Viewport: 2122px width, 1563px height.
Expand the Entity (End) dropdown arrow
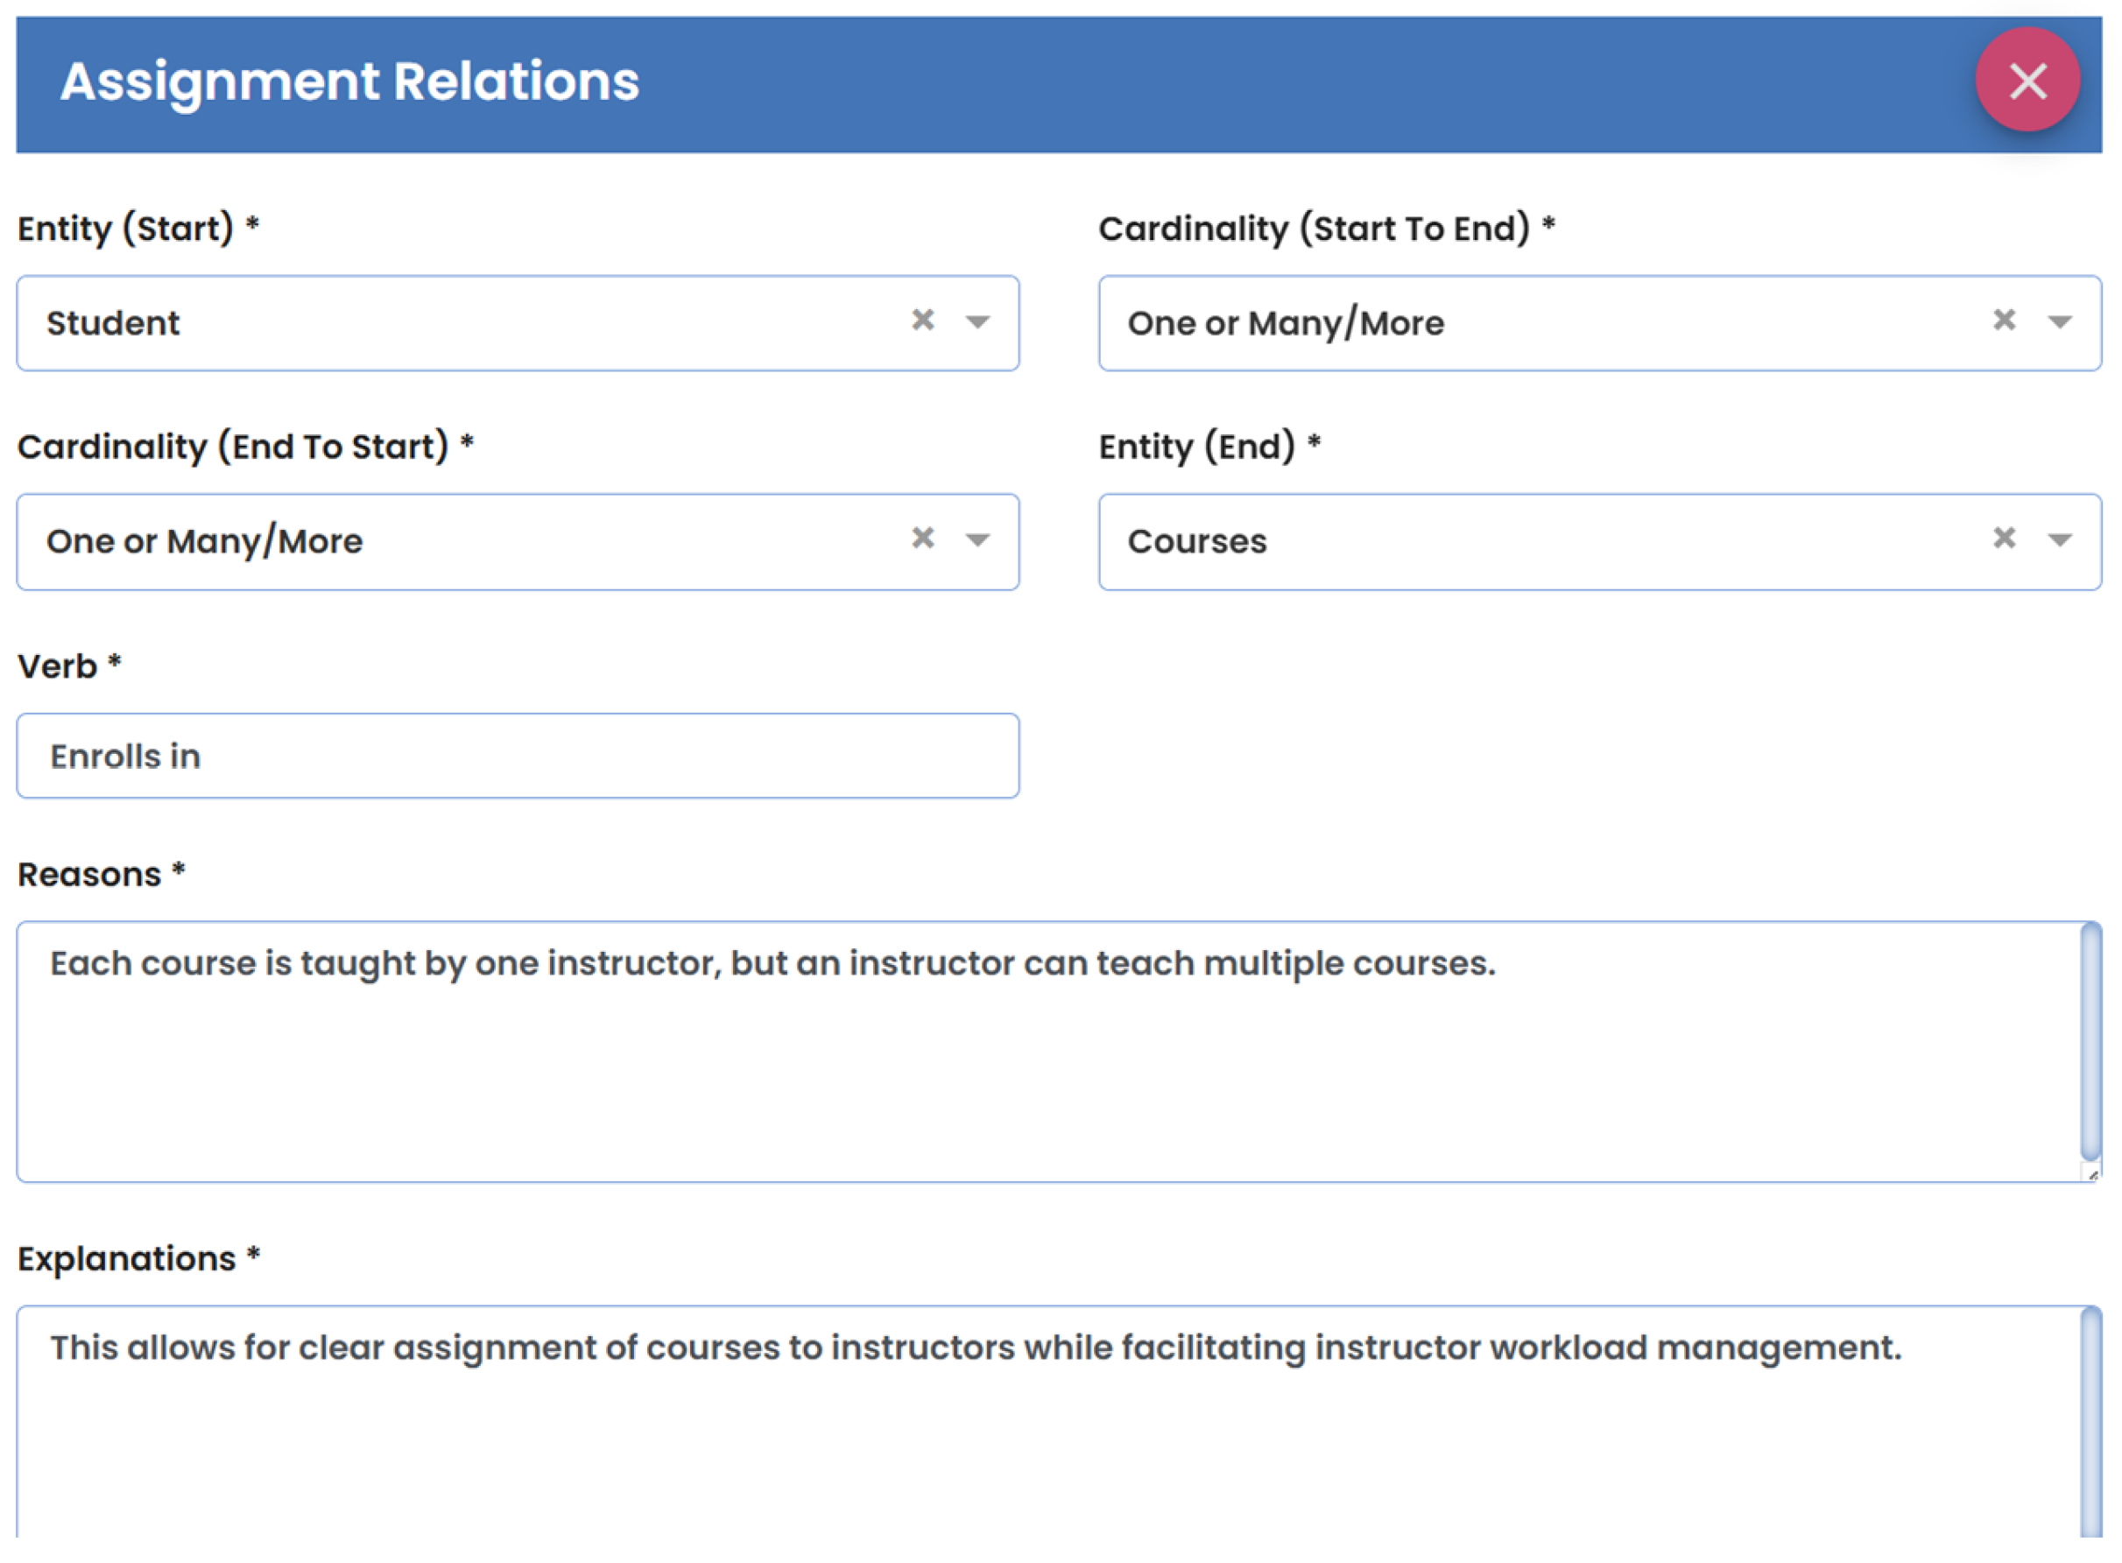click(2059, 540)
